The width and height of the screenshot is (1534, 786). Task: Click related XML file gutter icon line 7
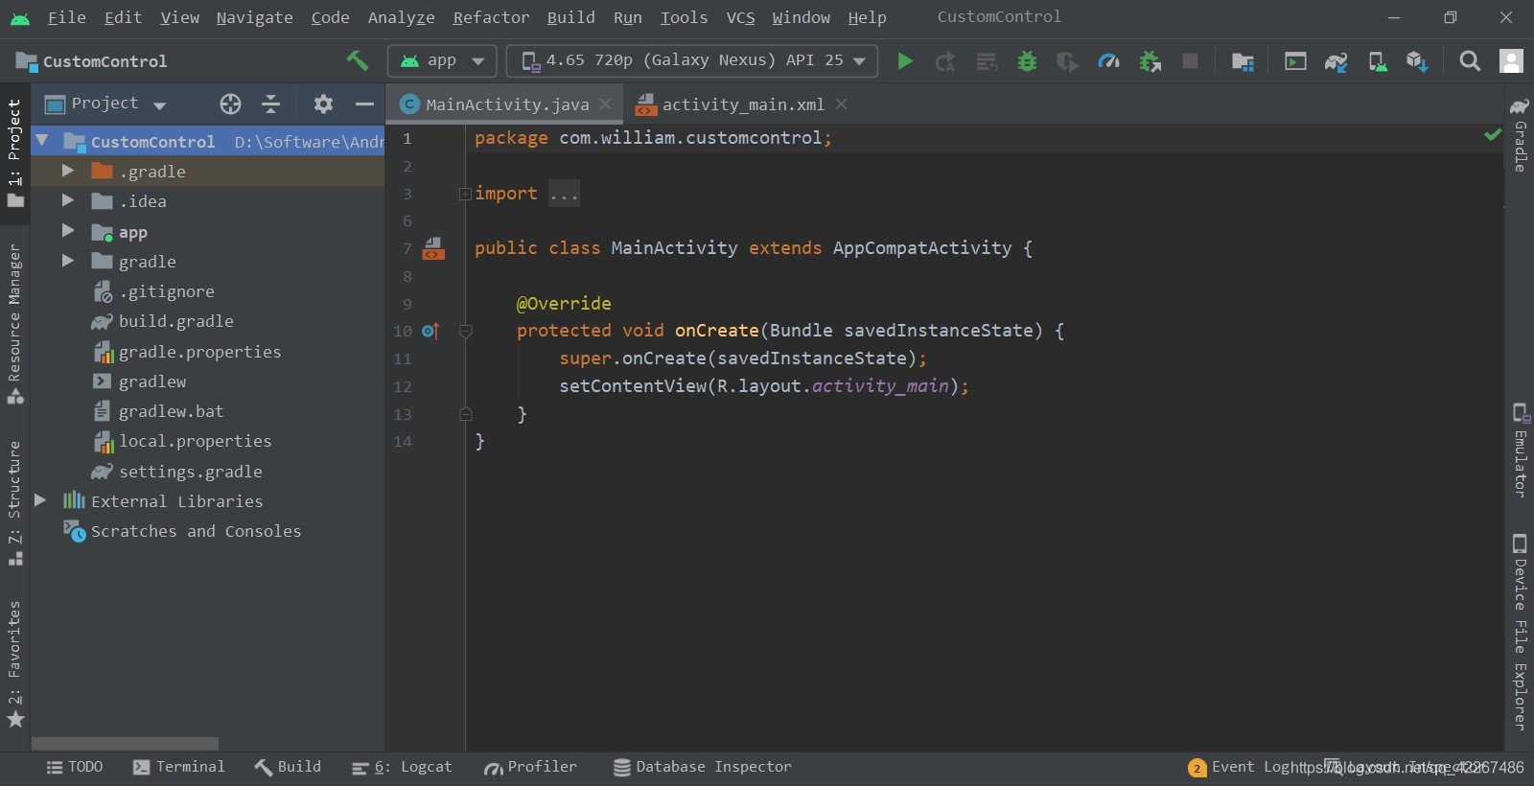[433, 248]
